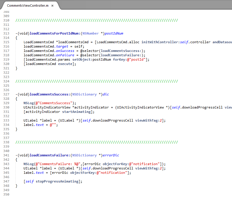The image size is (232, 197).
Task: Click @"notification" string on line 345
Action: 112,173
